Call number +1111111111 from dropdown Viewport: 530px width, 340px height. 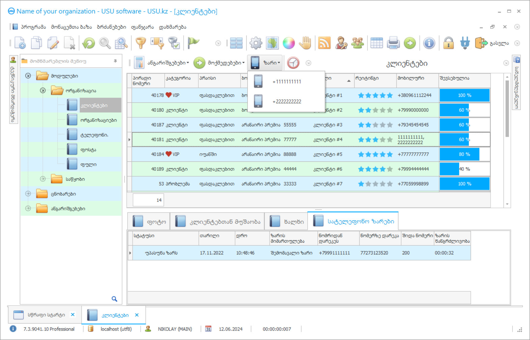(x=286, y=82)
